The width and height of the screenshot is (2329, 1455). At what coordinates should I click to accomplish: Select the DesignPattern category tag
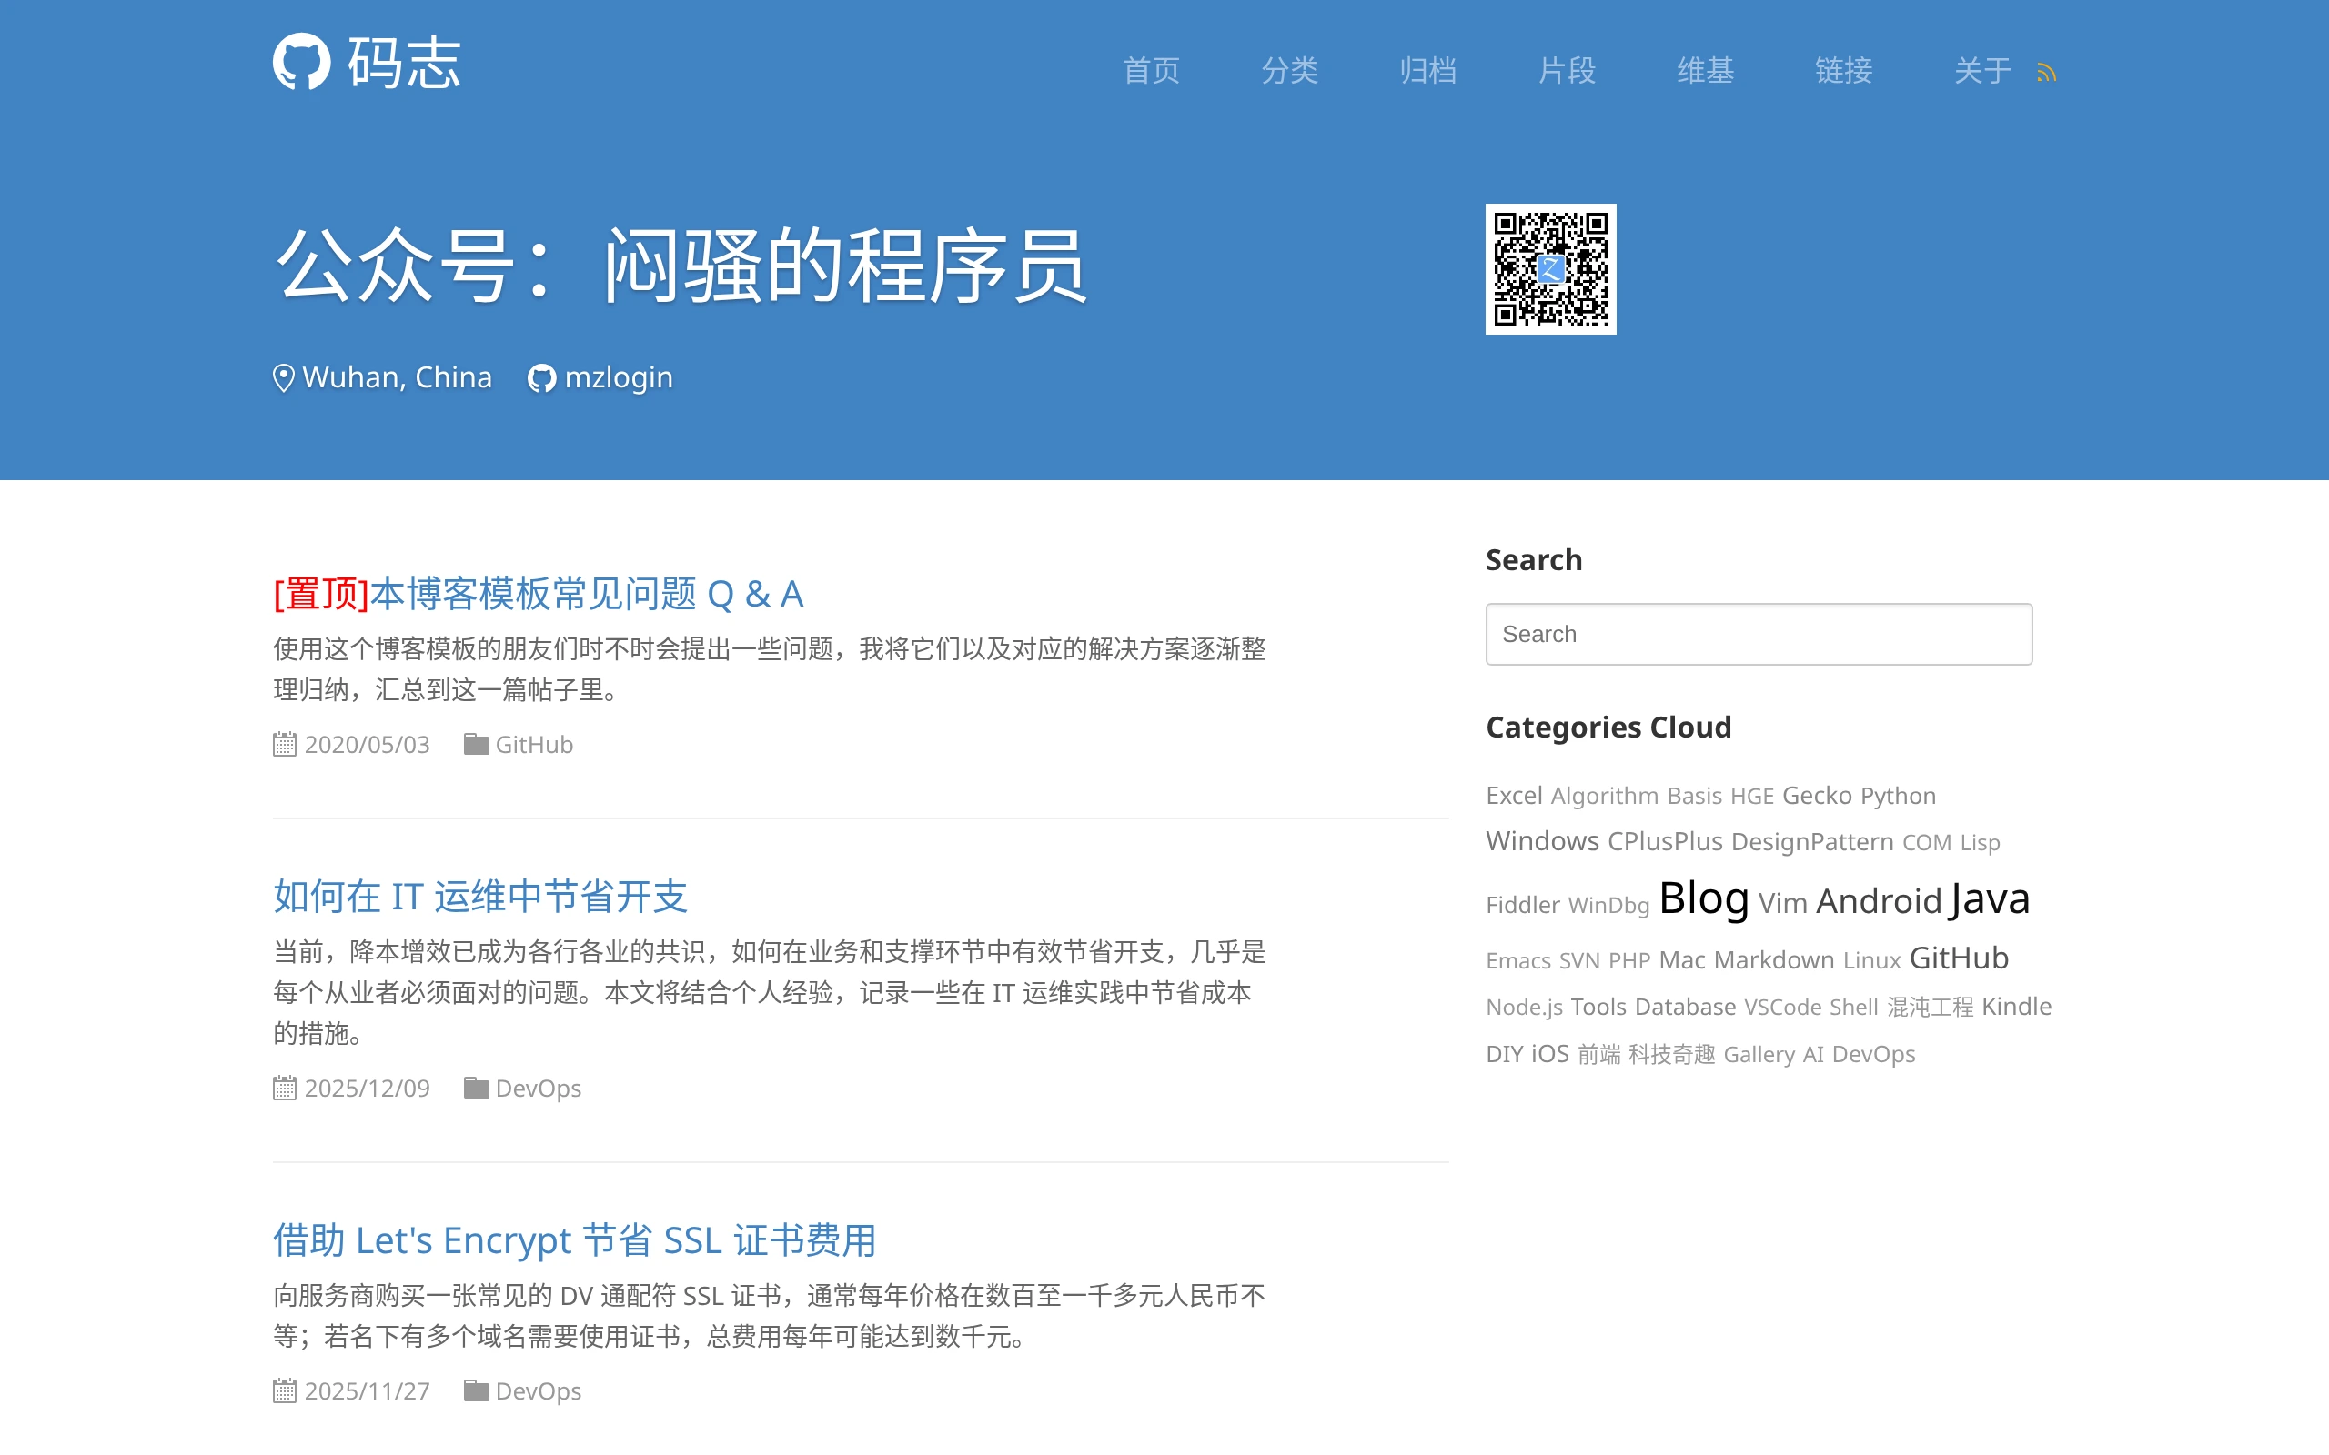click(1812, 842)
